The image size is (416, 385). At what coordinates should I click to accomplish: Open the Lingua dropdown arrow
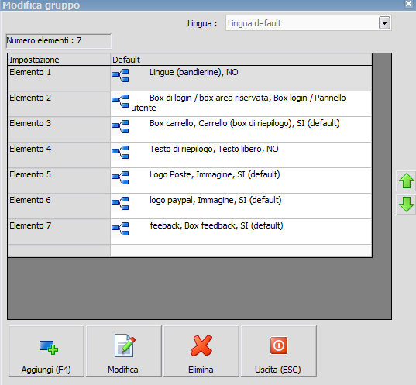pyautogui.click(x=384, y=23)
